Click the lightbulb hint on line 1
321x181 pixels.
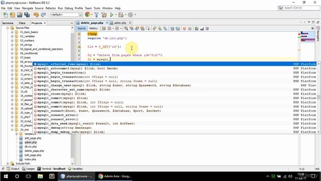tap(79, 34)
